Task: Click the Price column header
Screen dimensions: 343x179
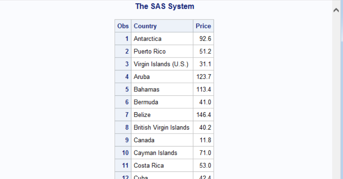Action: click(x=203, y=26)
